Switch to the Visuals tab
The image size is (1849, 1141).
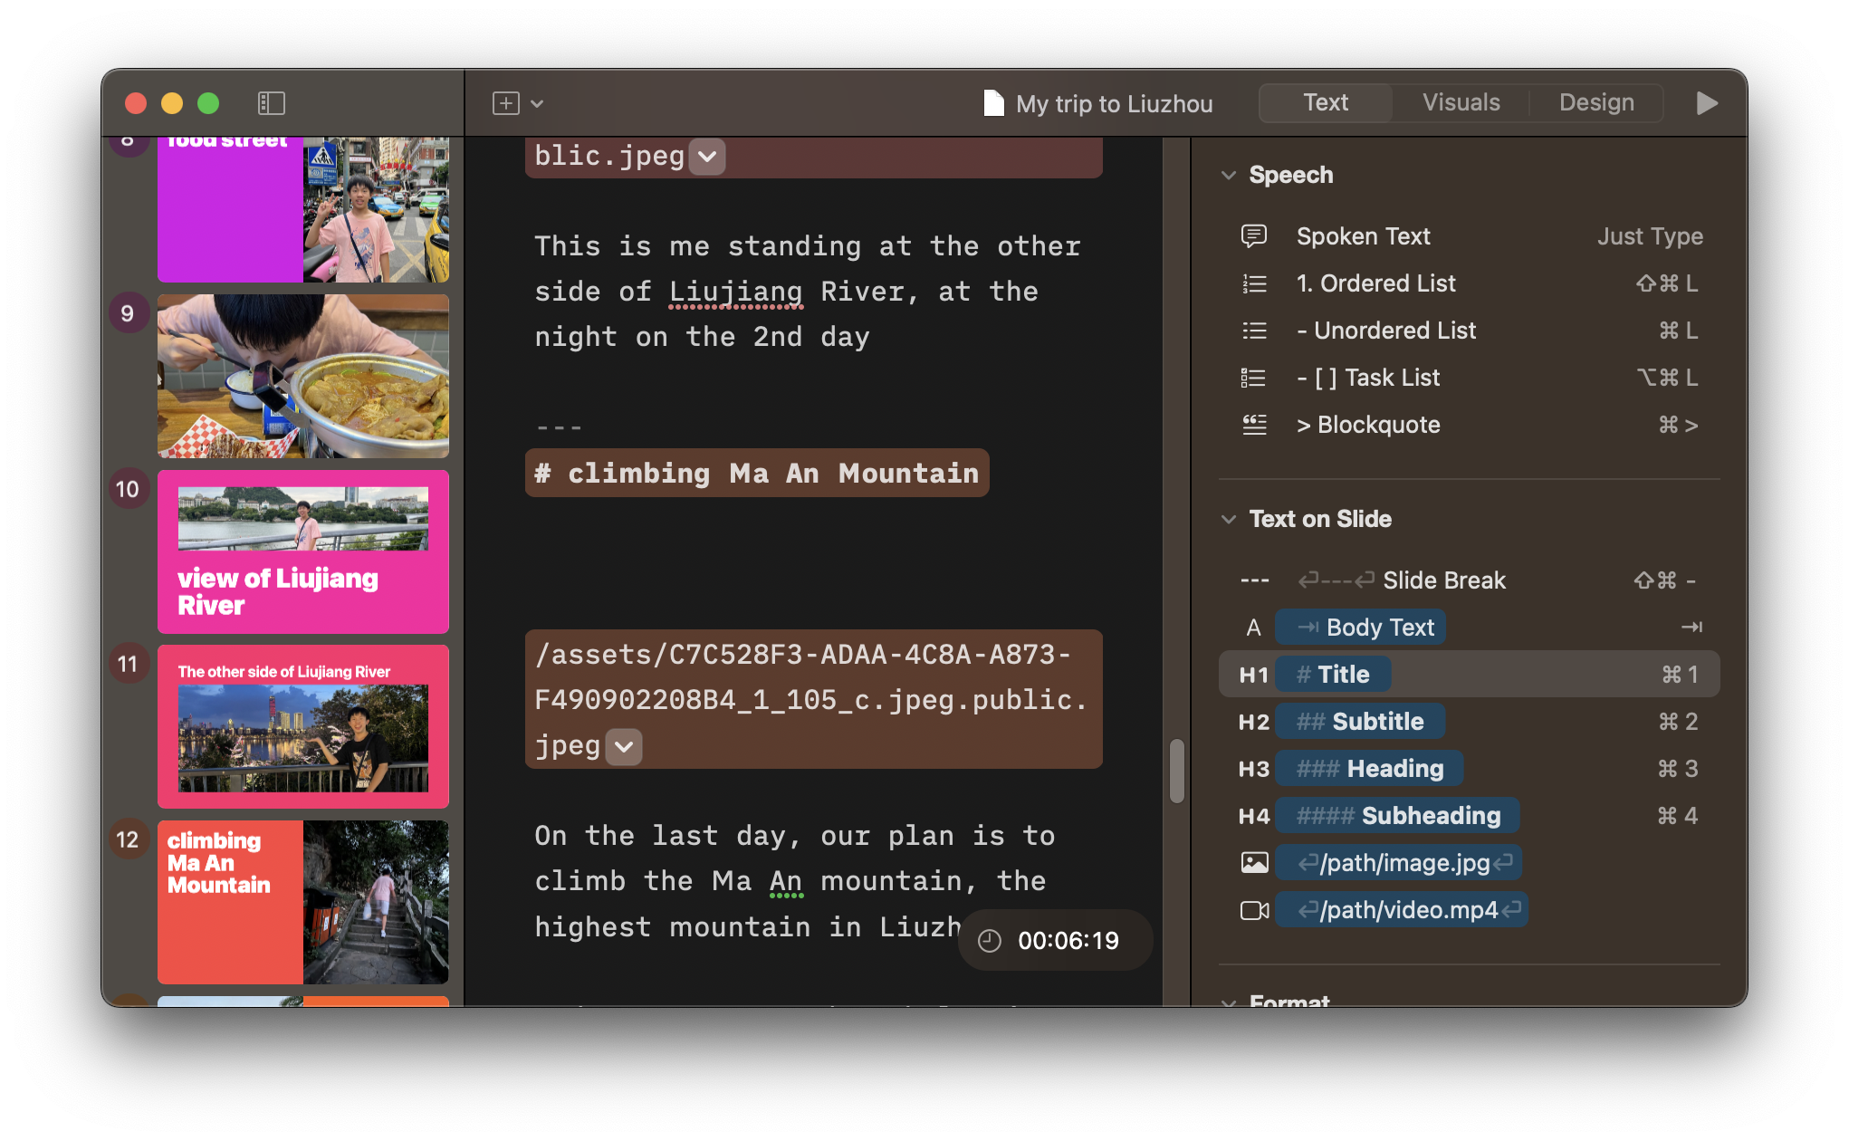tap(1461, 102)
